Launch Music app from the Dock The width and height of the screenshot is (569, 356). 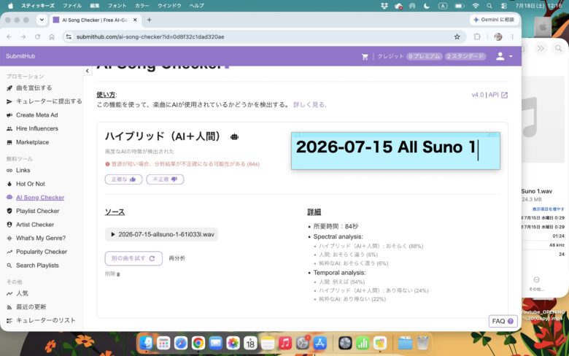pyautogui.click(x=285, y=343)
